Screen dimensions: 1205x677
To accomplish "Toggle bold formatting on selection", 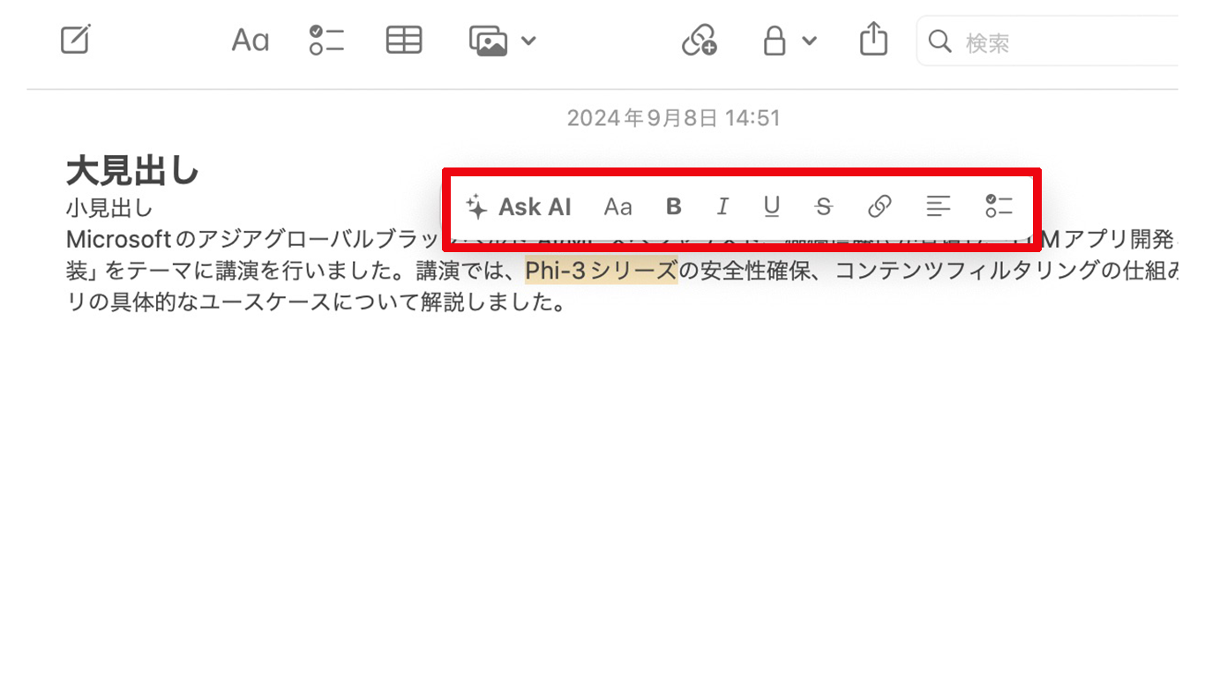I will coord(673,206).
